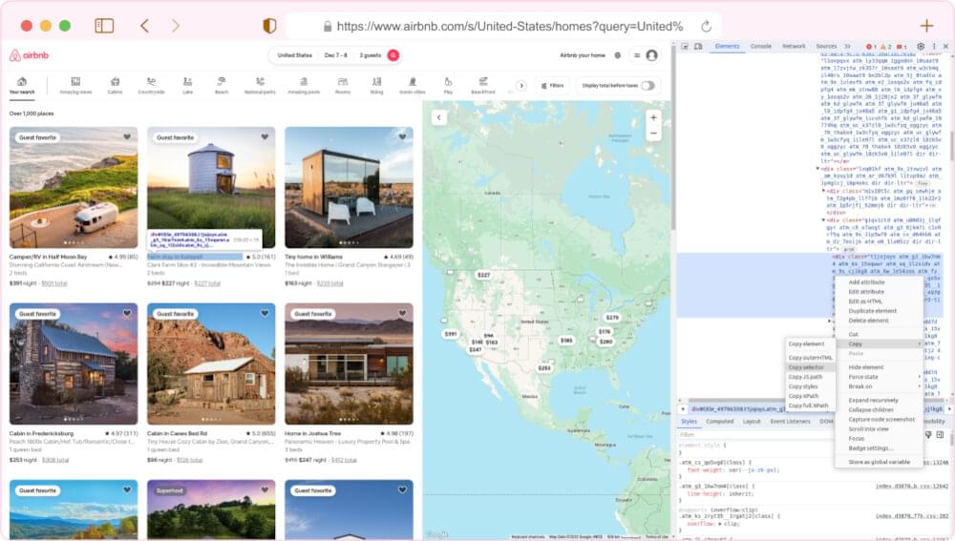Open the user profile avatar menu
Viewport: 955px width, 541px height.
click(651, 55)
